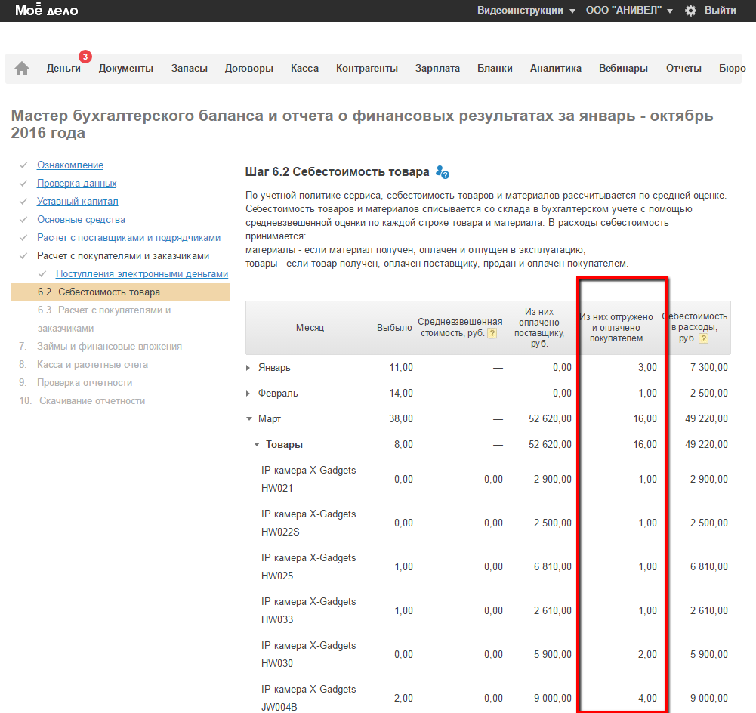Screen dimensions: 756x713
Task: Click help icon next to Средневзвешенная стоимость
Action: 492,334
